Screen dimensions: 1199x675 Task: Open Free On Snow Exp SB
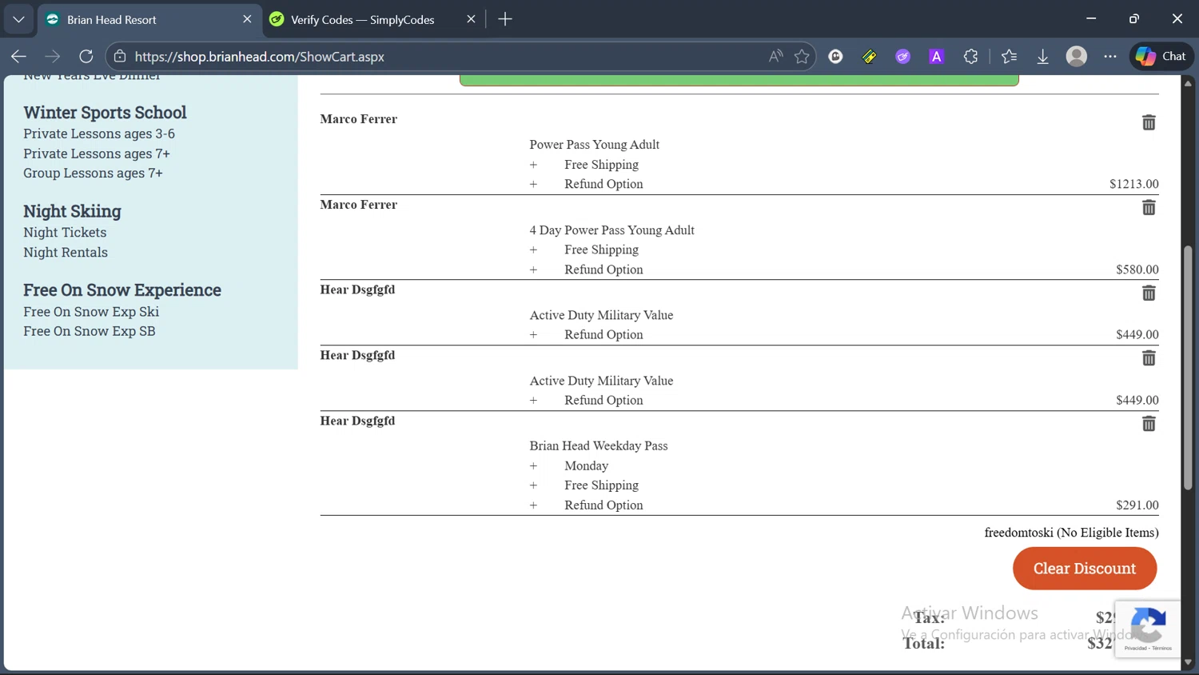[x=90, y=331]
